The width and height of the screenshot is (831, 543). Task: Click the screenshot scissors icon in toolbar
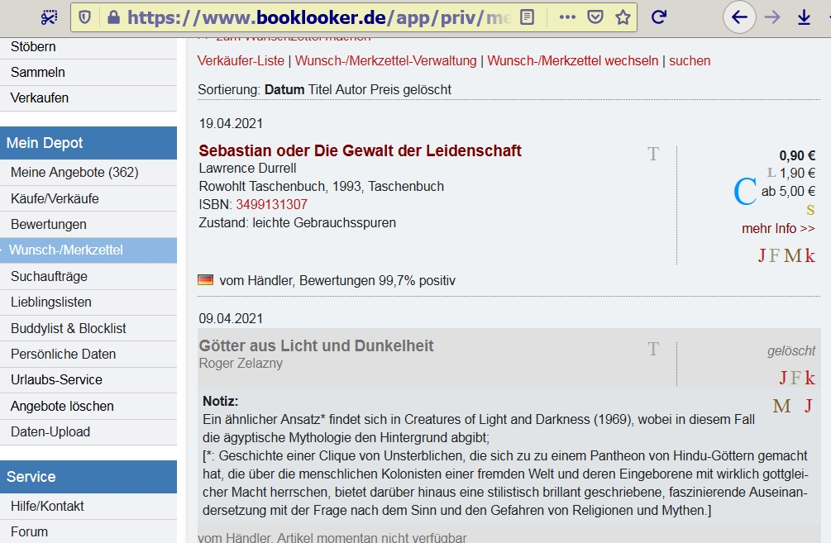[x=49, y=17]
